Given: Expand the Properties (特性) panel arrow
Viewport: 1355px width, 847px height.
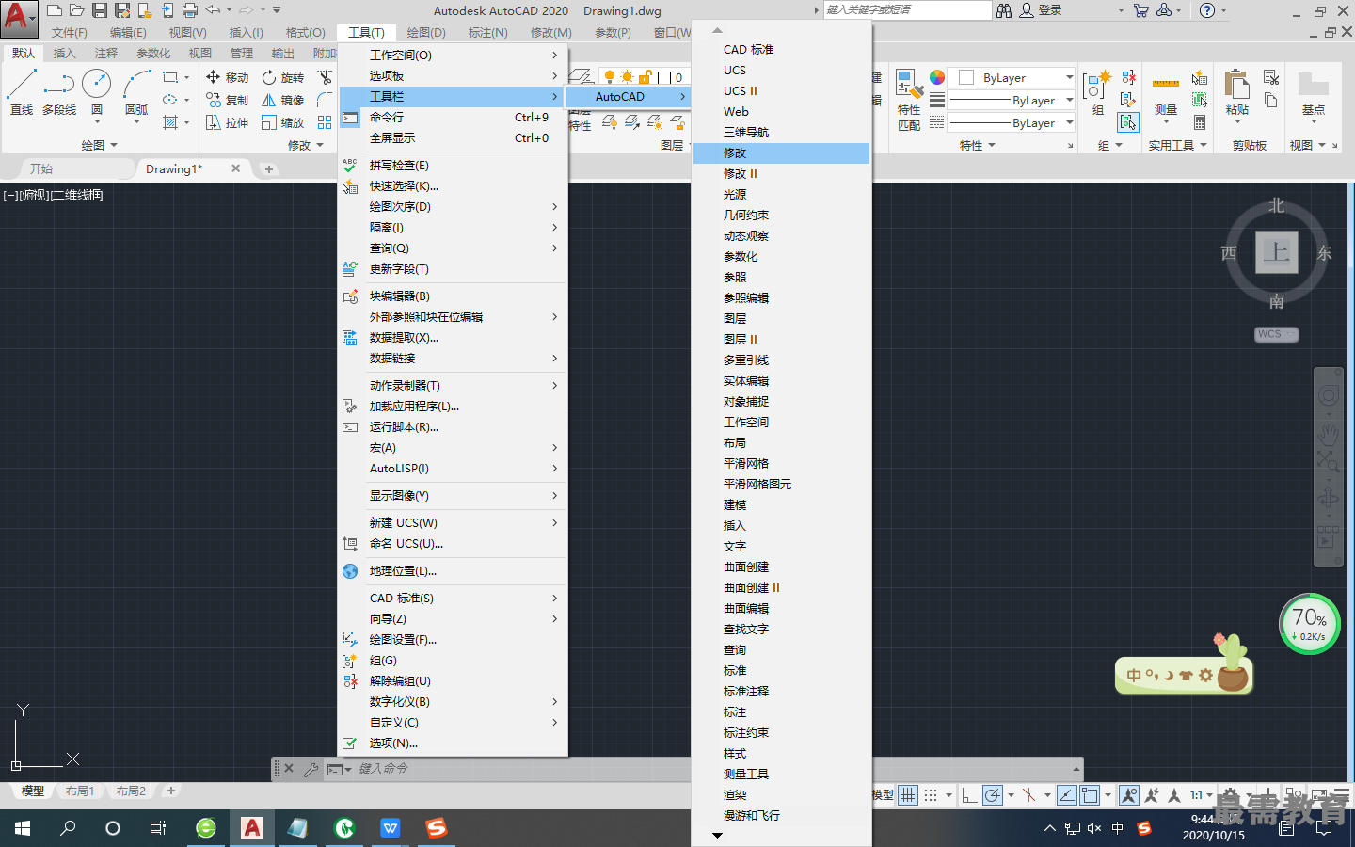Looking at the screenshot, I should (992, 145).
